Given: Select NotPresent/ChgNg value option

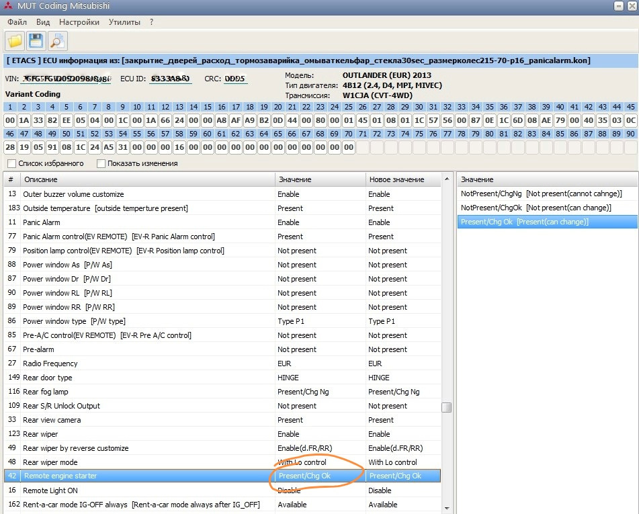Looking at the screenshot, I should (x=546, y=194).
